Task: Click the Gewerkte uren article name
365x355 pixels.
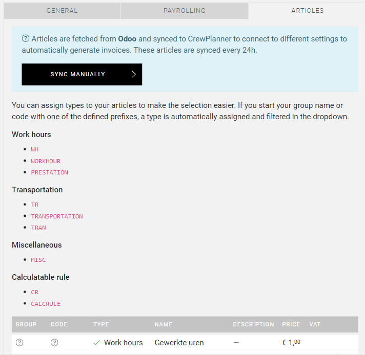Action: pos(179,343)
